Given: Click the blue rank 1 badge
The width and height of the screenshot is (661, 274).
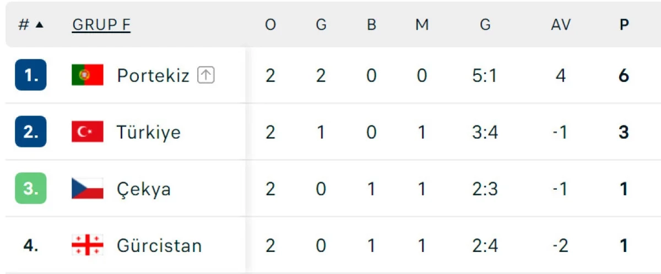Looking at the screenshot, I should pyautogui.click(x=31, y=75).
